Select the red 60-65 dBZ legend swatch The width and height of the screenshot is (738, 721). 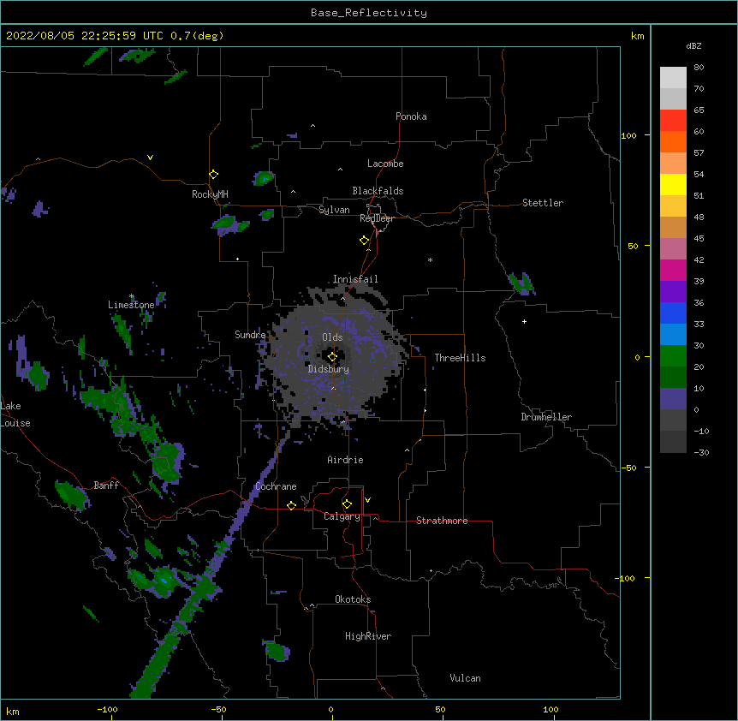tap(673, 121)
